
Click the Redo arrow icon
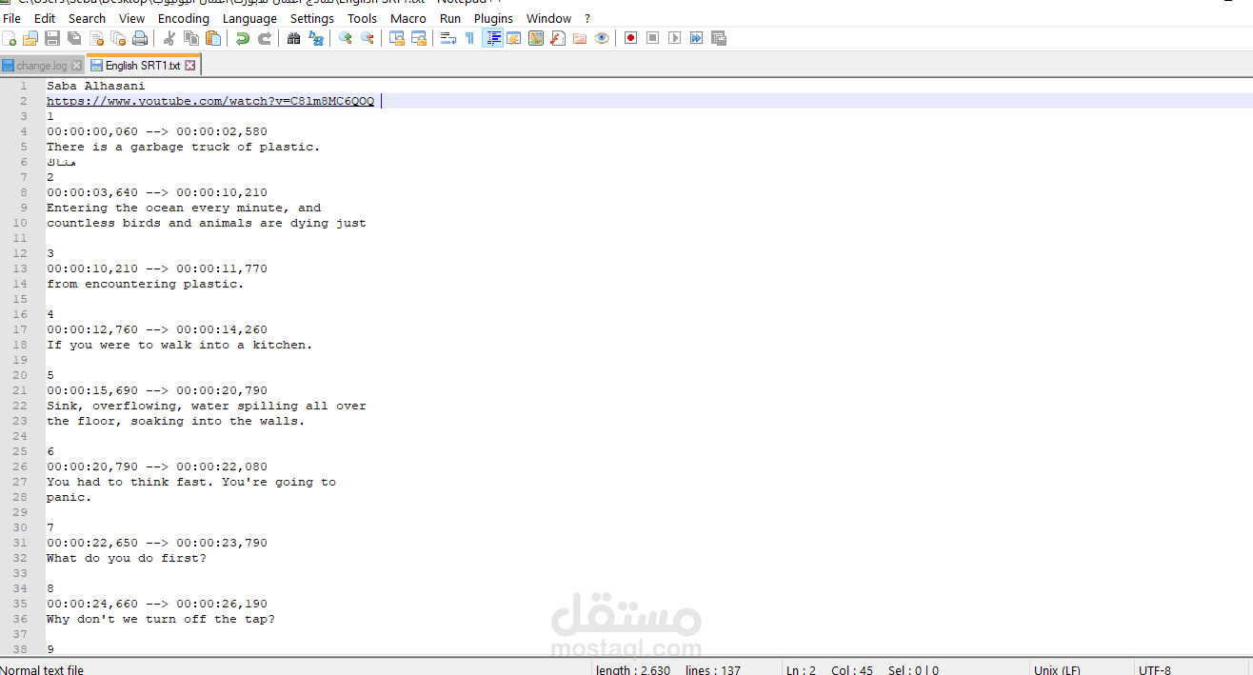click(x=265, y=38)
